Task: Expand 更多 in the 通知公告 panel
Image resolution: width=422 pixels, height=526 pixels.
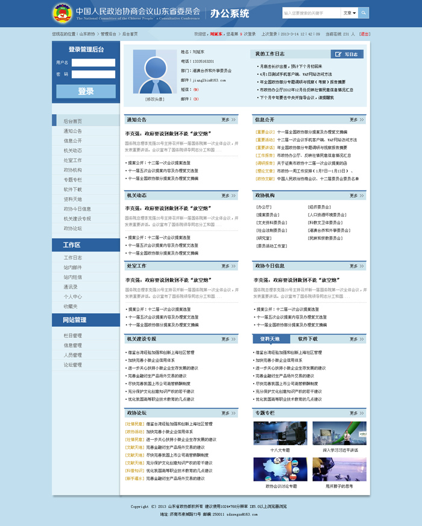Action: click(228, 119)
